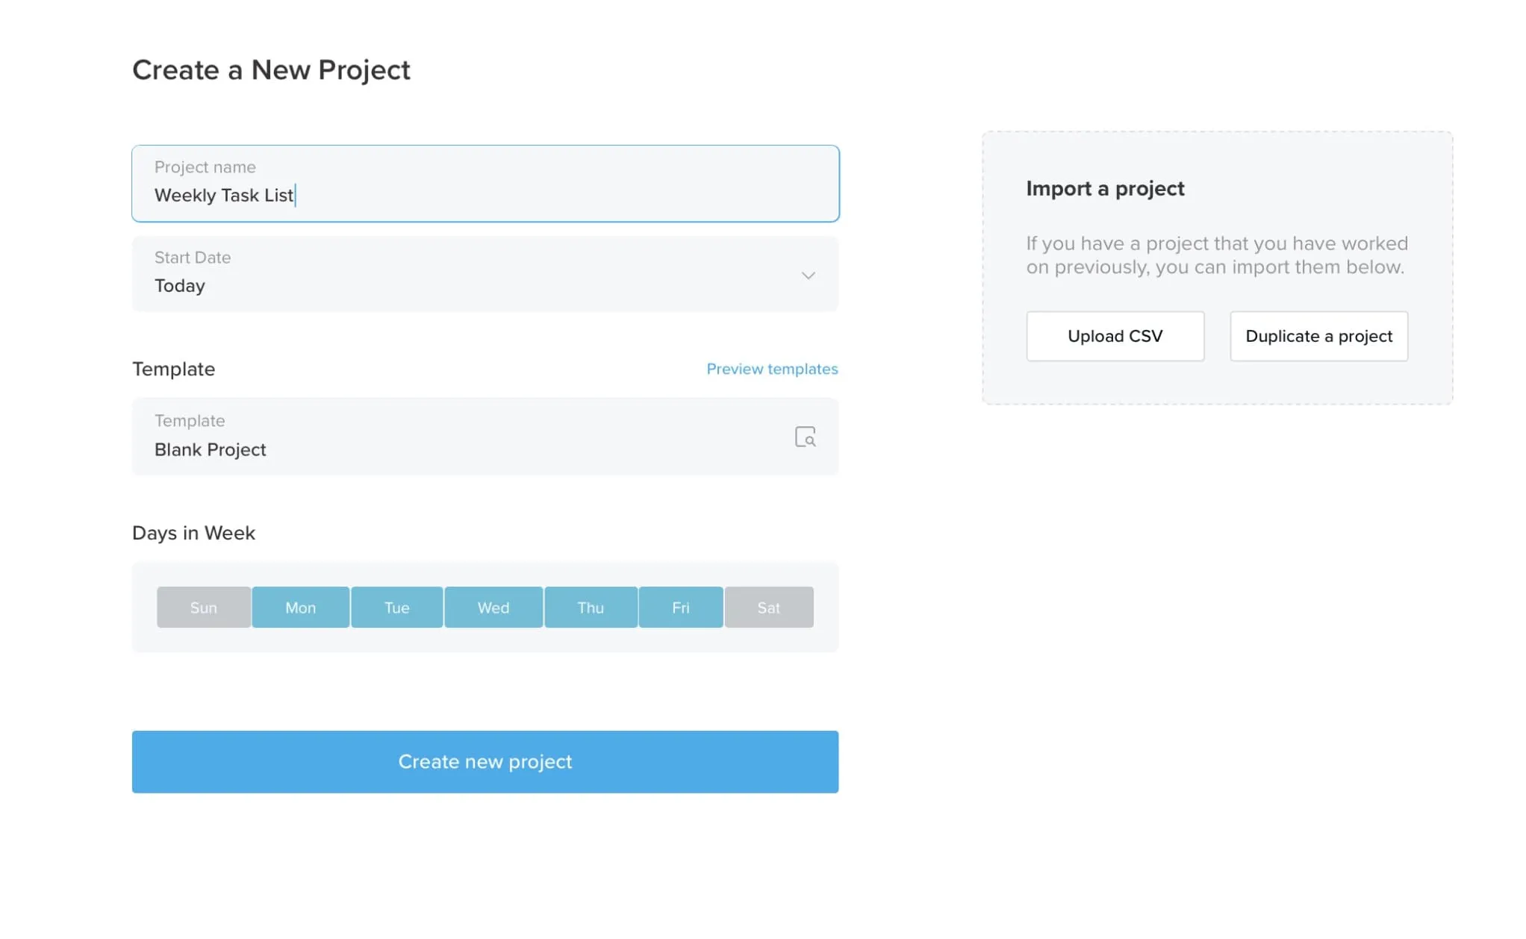Select Tuesday in Days in Week
This screenshot has height=939, width=1526.
click(395, 607)
